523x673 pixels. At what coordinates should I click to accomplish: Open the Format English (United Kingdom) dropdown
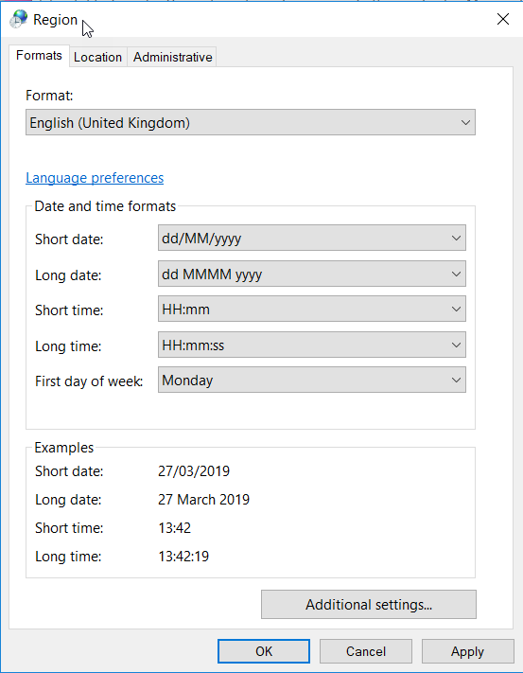tap(251, 122)
